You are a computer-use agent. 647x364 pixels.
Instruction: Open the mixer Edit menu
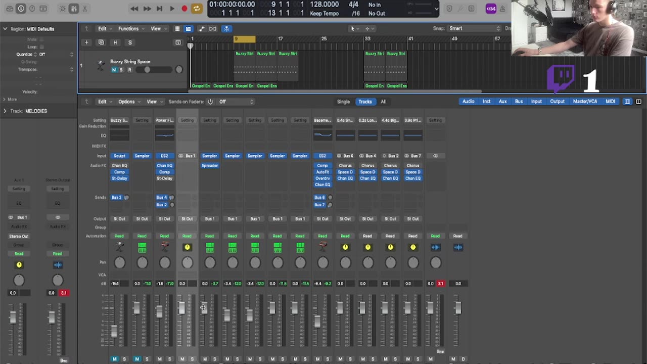(x=105, y=102)
